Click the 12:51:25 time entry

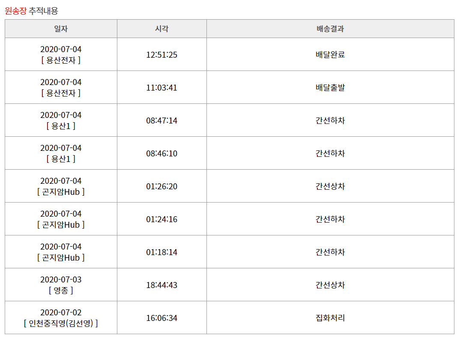click(161, 55)
